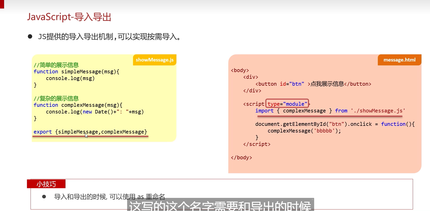Click the closing </body> tag

241,157
